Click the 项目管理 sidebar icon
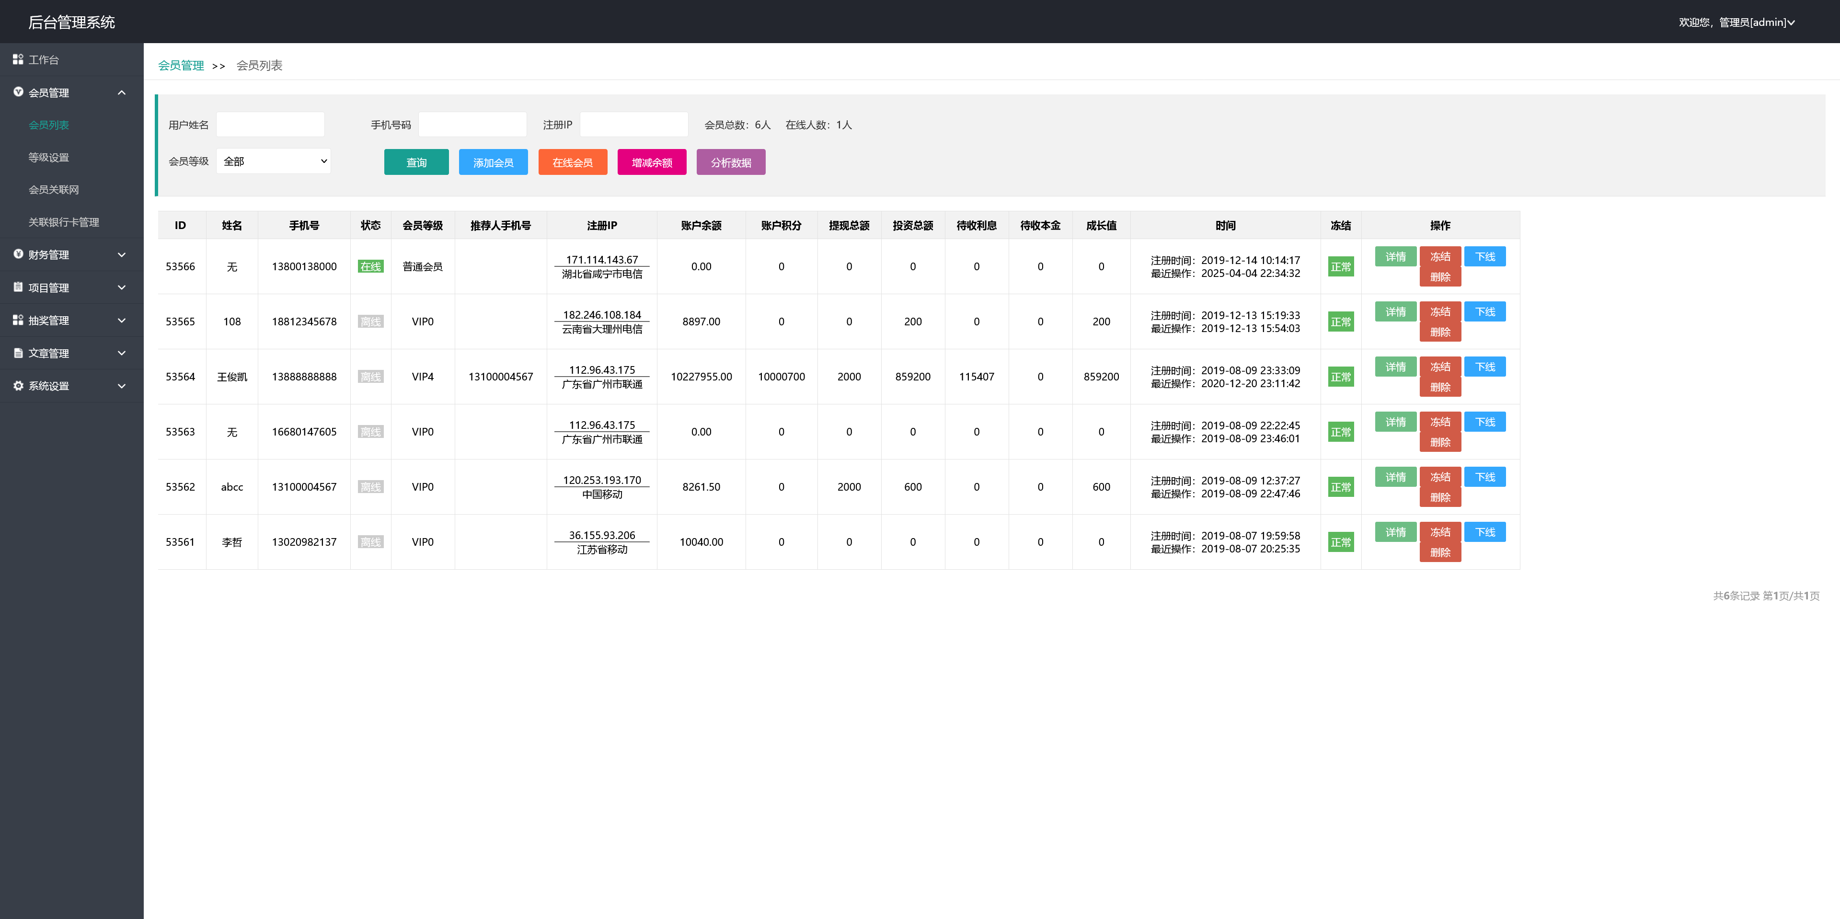This screenshot has height=919, width=1840. click(18, 287)
